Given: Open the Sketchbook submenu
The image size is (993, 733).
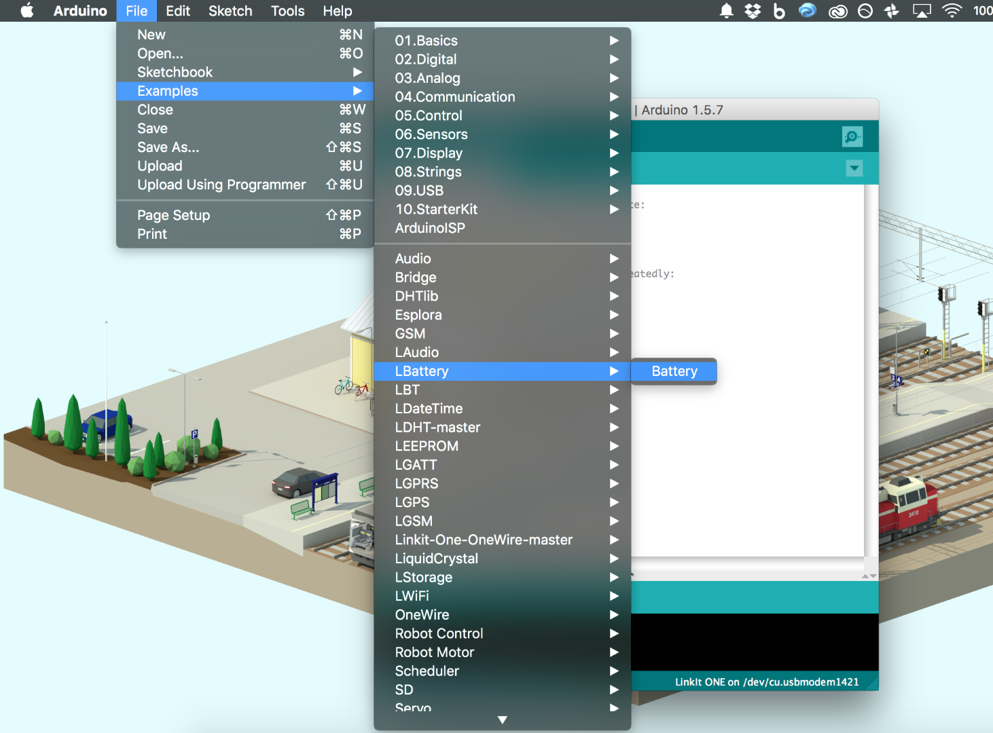Looking at the screenshot, I should [245, 72].
